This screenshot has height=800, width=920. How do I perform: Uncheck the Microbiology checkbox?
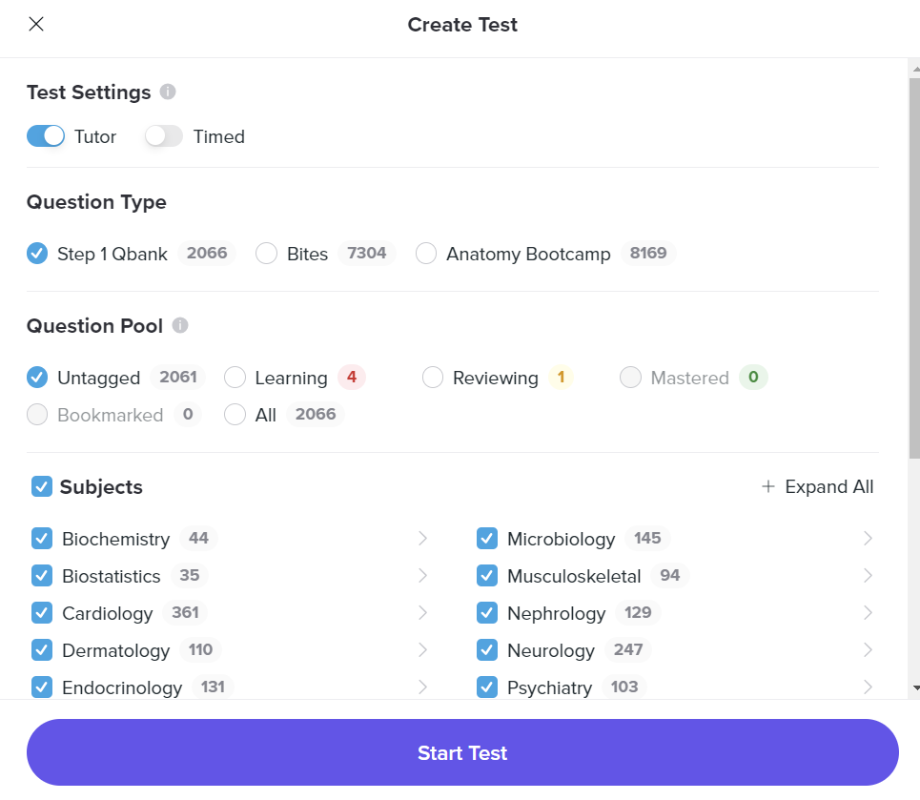pos(487,538)
